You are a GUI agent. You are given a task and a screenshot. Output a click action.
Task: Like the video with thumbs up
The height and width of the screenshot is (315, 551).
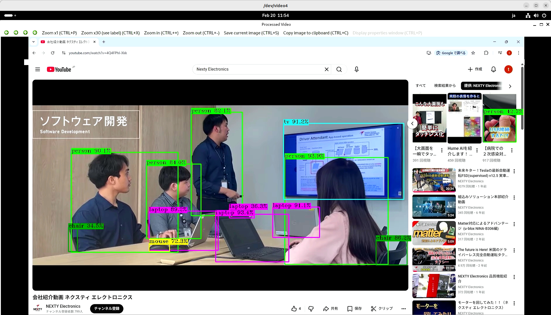pyautogui.click(x=294, y=308)
